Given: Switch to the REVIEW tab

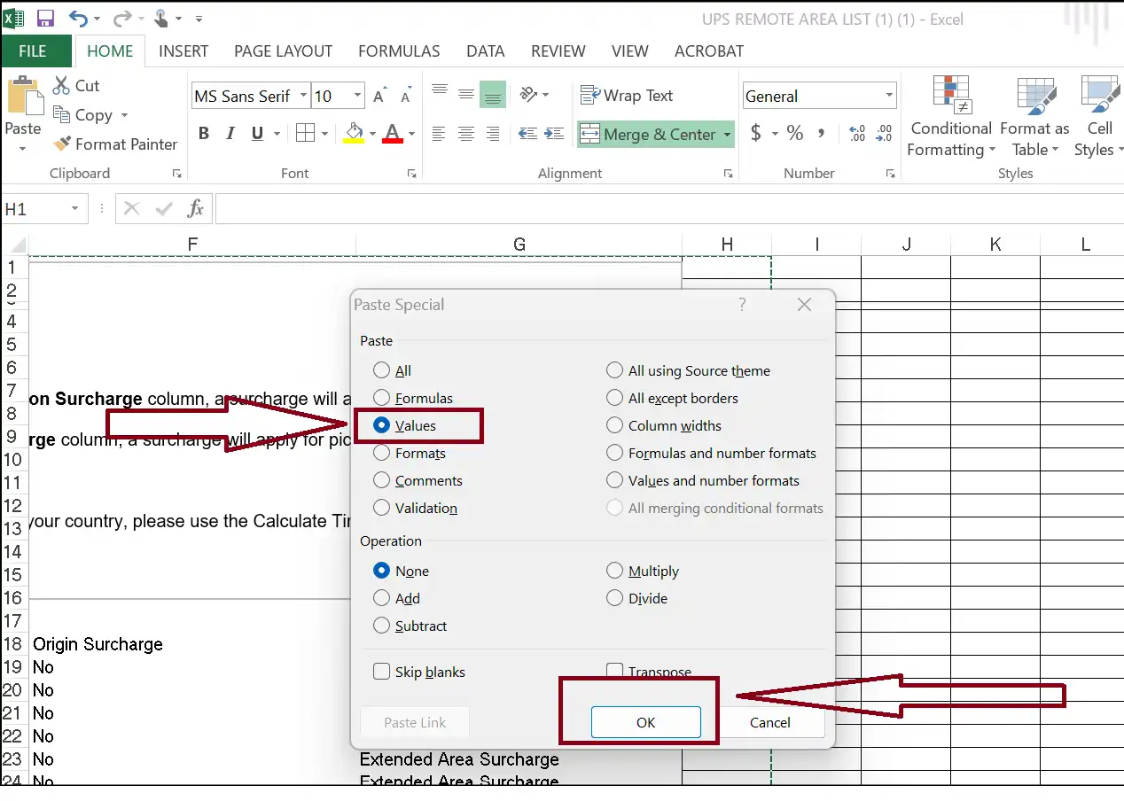Looking at the screenshot, I should click(x=558, y=51).
